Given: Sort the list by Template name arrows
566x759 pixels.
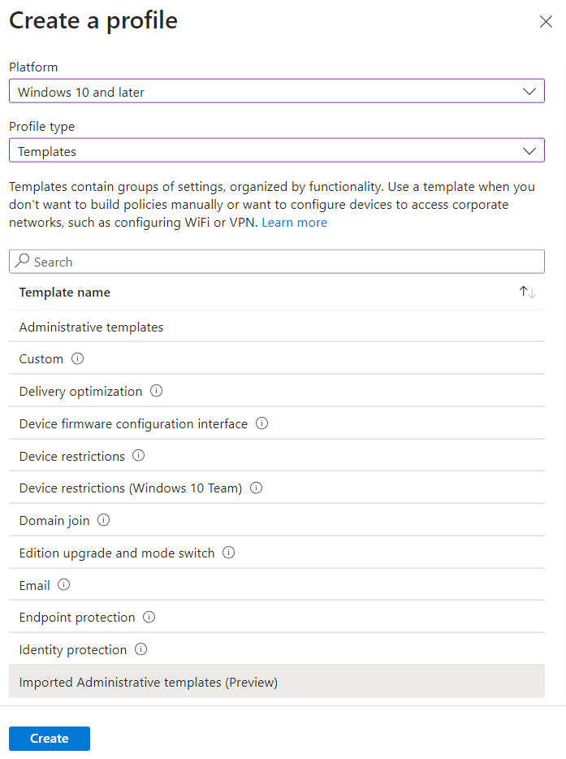Looking at the screenshot, I should (x=527, y=293).
